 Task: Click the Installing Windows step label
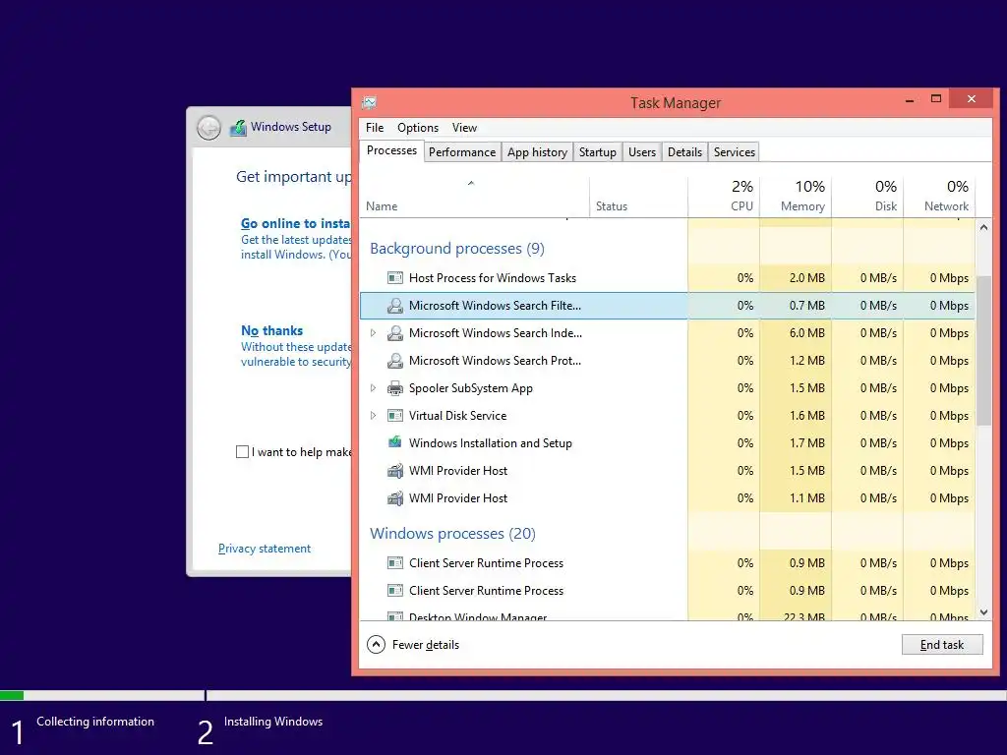coord(273,722)
